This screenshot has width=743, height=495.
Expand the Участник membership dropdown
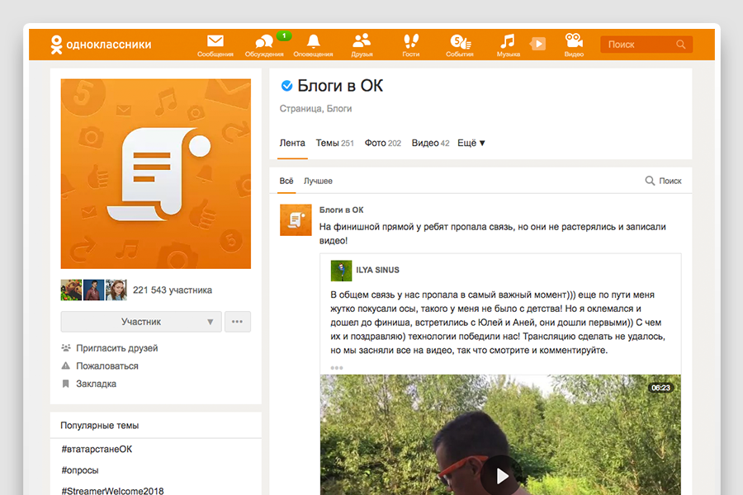pyautogui.click(x=210, y=322)
